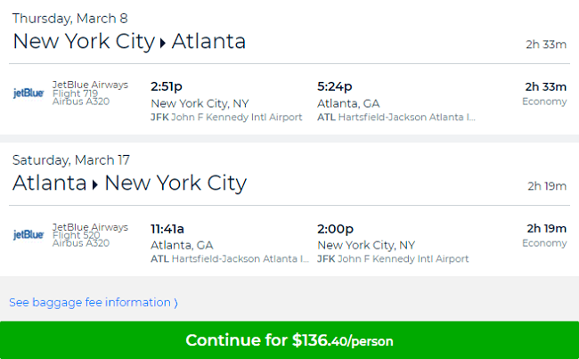
Task: Click the arrow between Atlanta and New York City
Action: click(x=95, y=184)
